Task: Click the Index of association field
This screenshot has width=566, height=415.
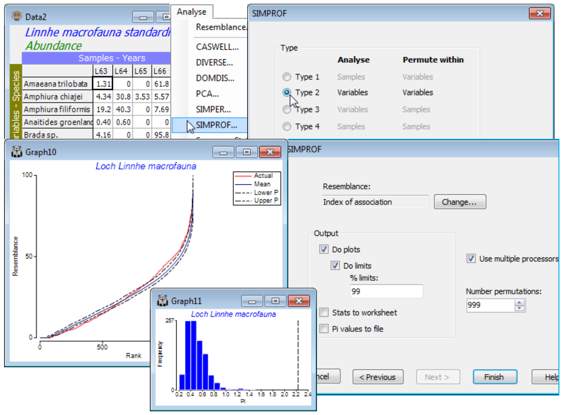Action: 375,202
